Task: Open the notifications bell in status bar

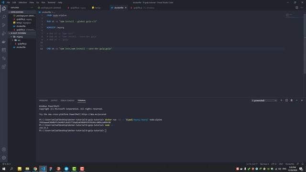Action: point(302,164)
